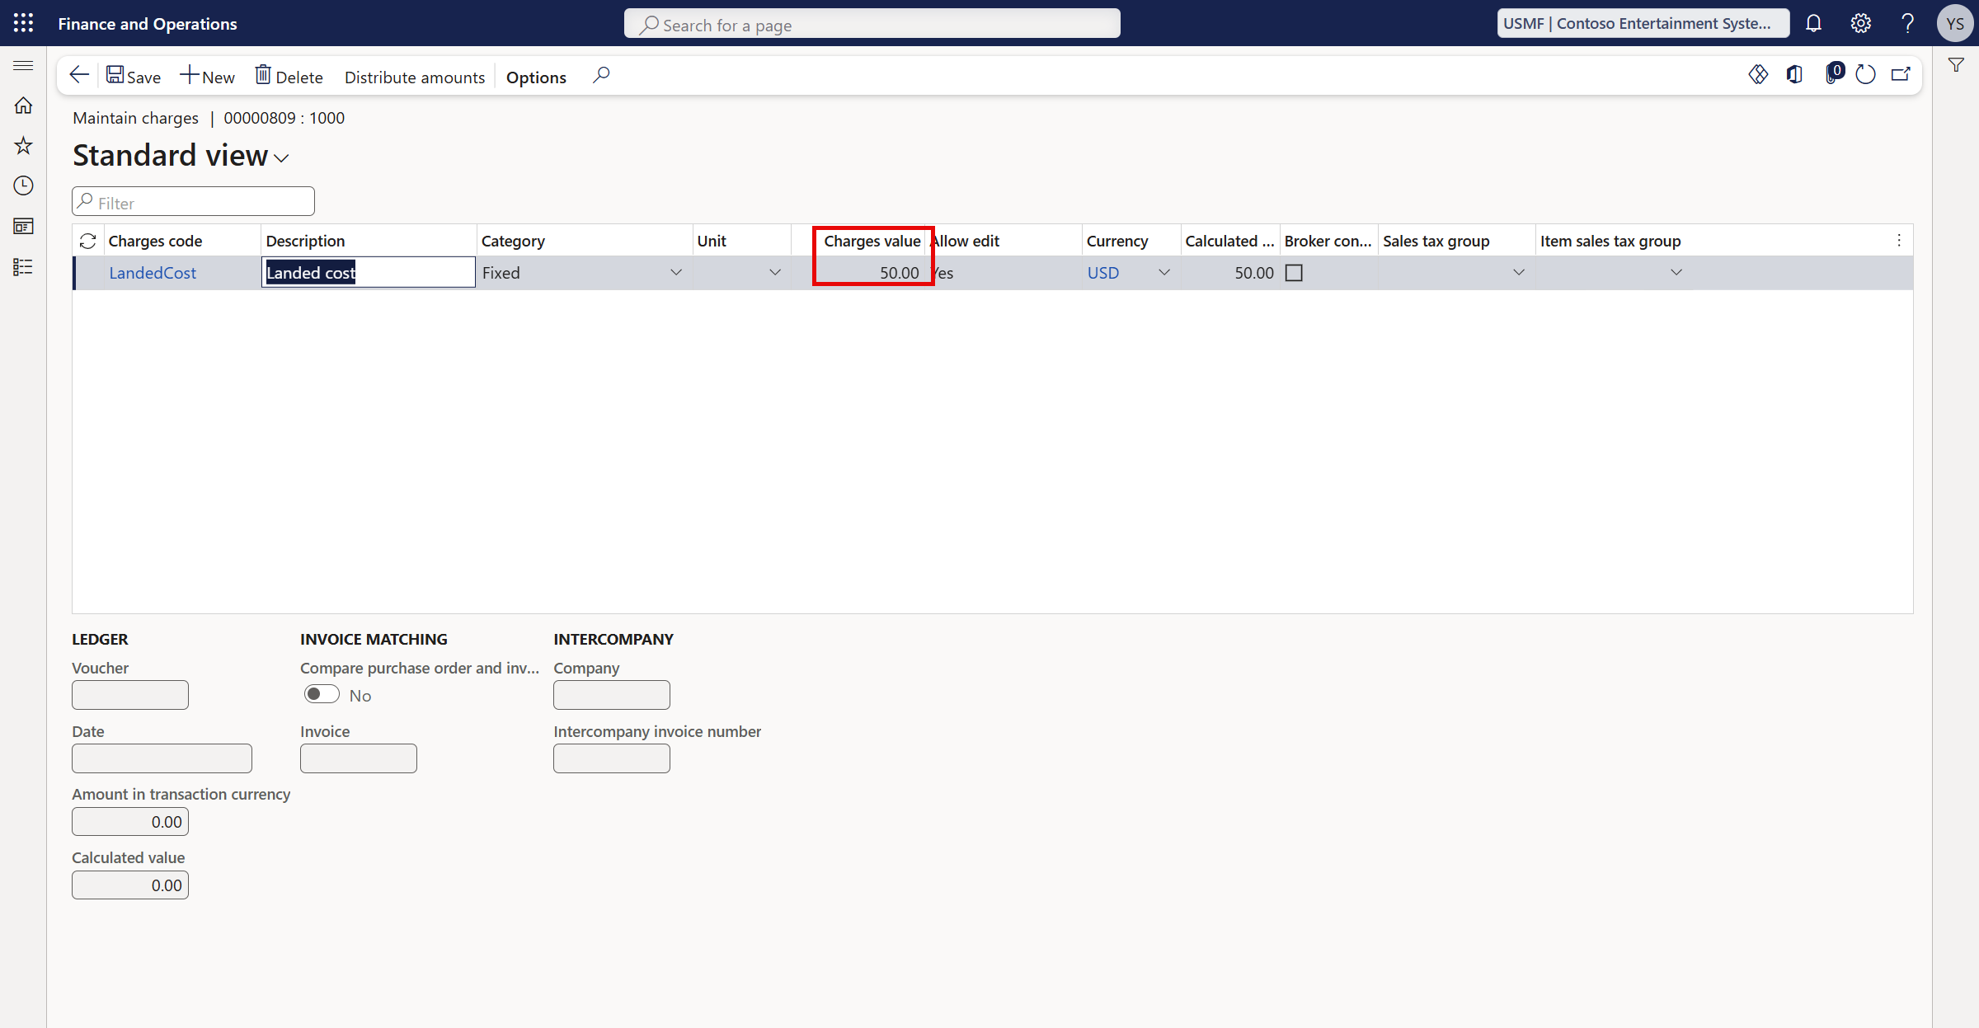The height and width of the screenshot is (1028, 1979).
Task: Open the app launcher waffle icon
Action: [23, 23]
